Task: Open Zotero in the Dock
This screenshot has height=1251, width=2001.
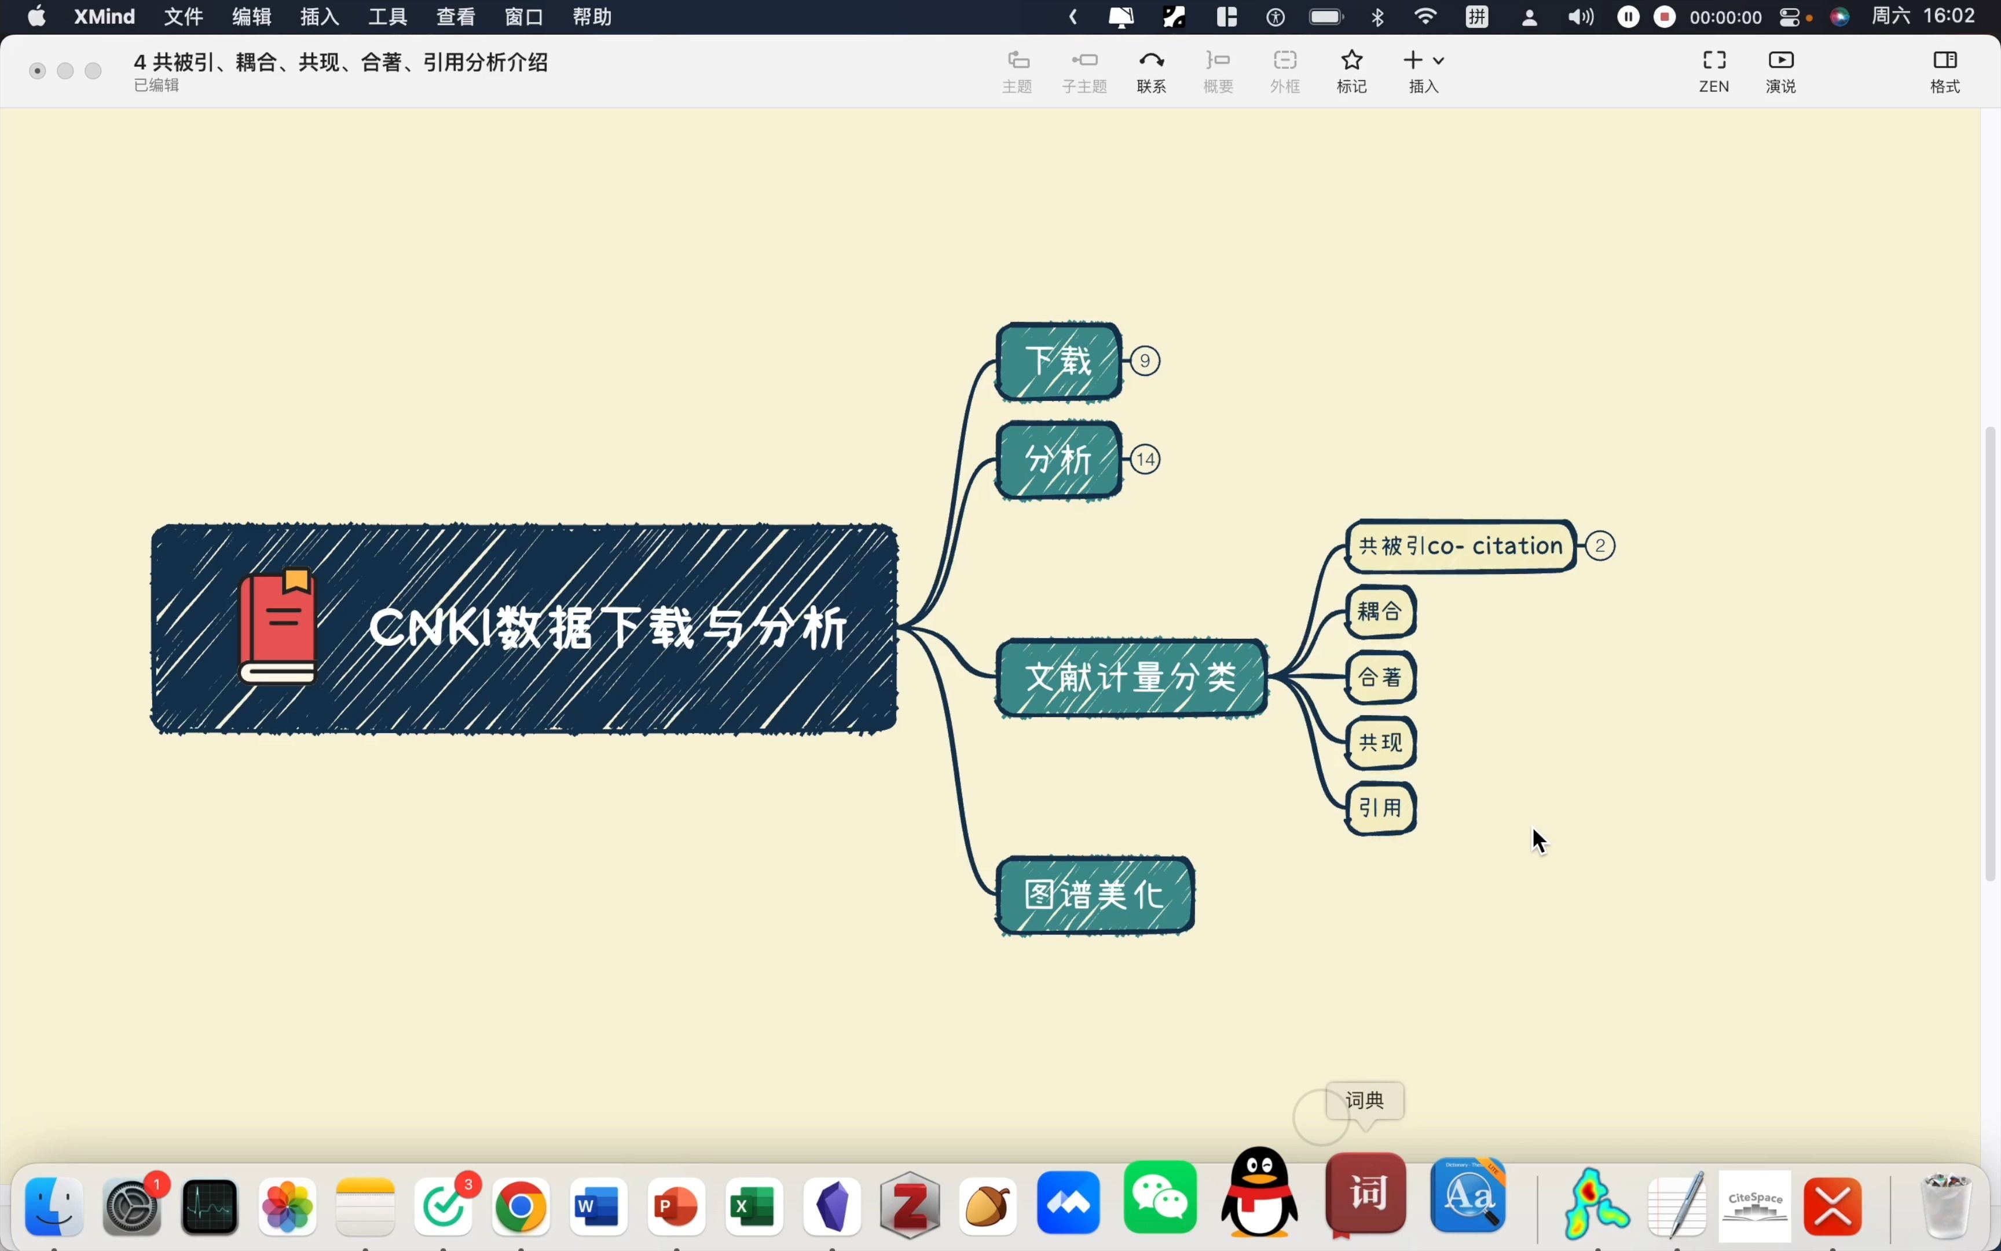Action: 910,1205
